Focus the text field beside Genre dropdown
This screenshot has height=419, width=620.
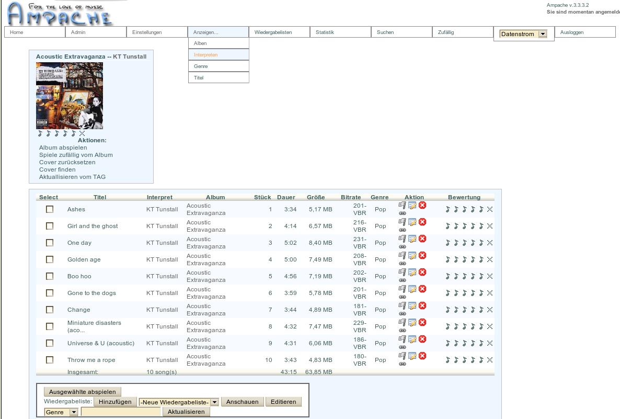(x=121, y=412)
